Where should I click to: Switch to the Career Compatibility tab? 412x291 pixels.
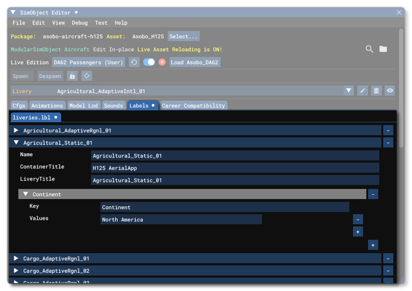[x=193, y=106]
